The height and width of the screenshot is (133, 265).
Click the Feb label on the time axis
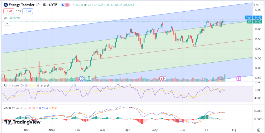click(x=77, y=130)
